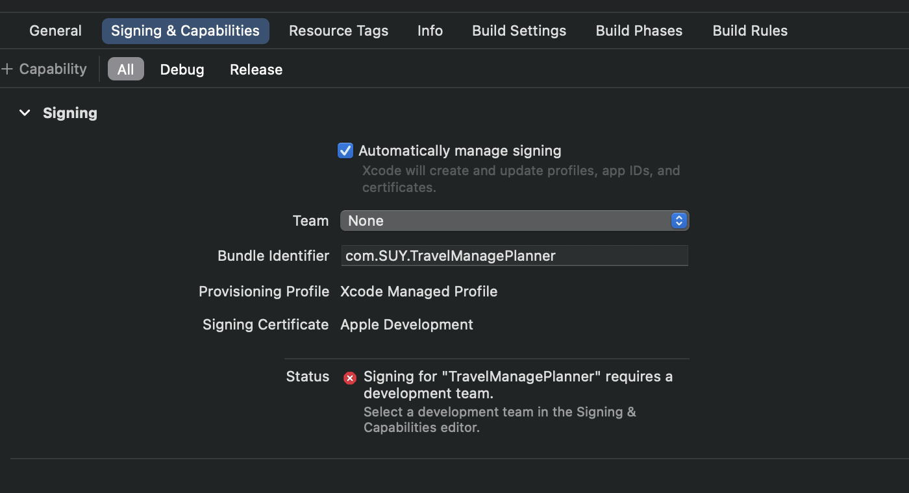Click the Provisioning Profile label
This screenshot has width=909, height=493.
click(264, 291)
